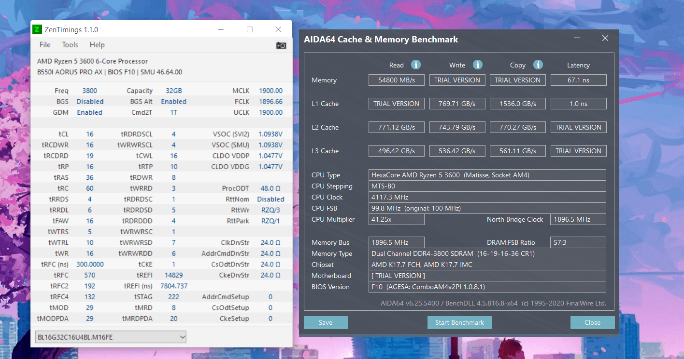
Task: Expand the BL16G32C16U4BL.M16FE memory module dropdown
Action: 111,337
